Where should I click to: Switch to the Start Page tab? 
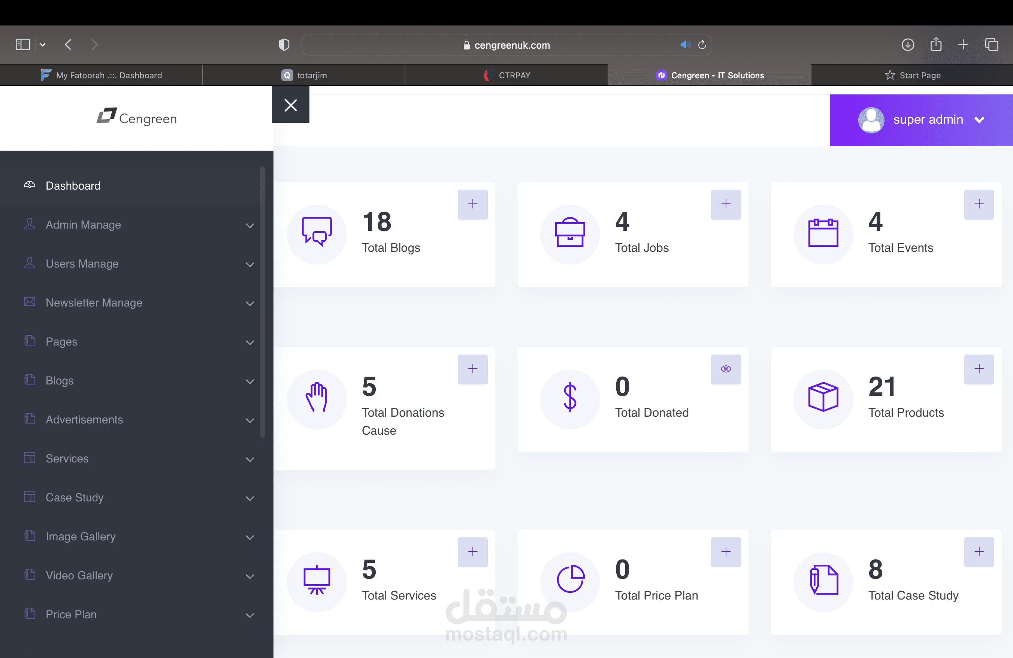912,75
